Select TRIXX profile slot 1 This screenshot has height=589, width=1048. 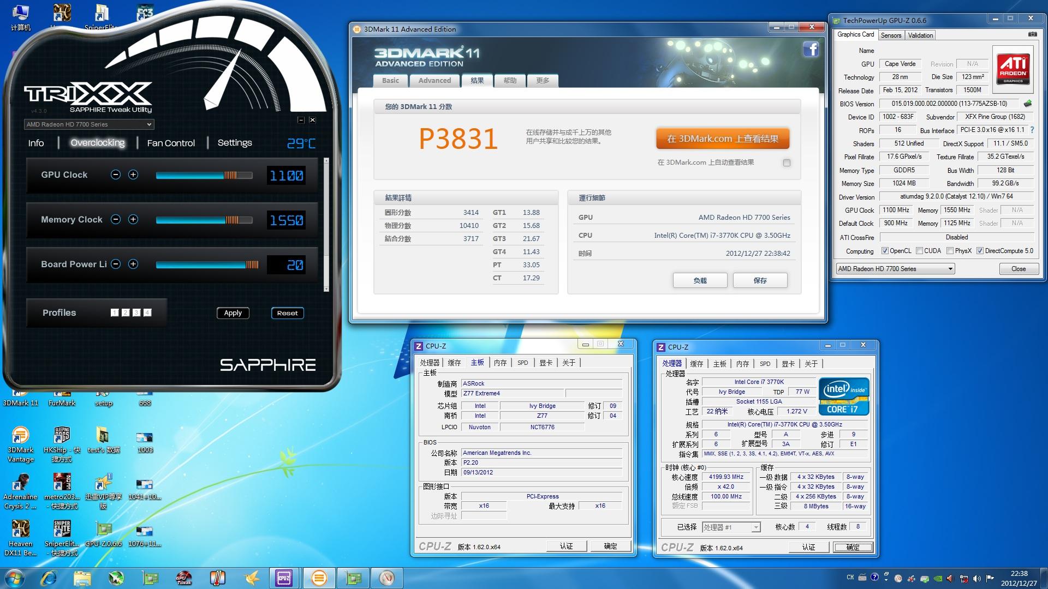pyautogui.click(x=115, y=312)
